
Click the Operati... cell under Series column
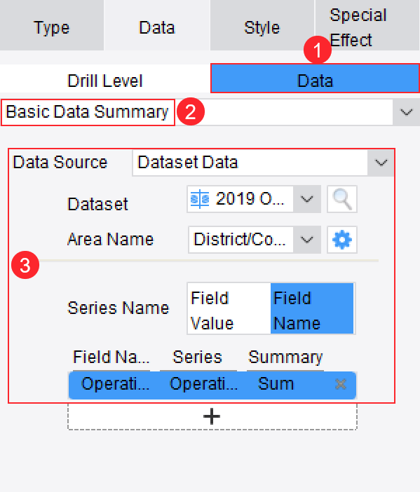tap(203, 384)
